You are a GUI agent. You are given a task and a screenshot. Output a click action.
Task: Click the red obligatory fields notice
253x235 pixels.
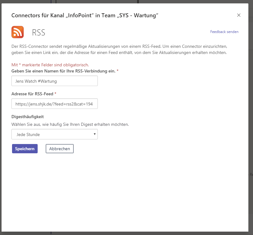50,65
